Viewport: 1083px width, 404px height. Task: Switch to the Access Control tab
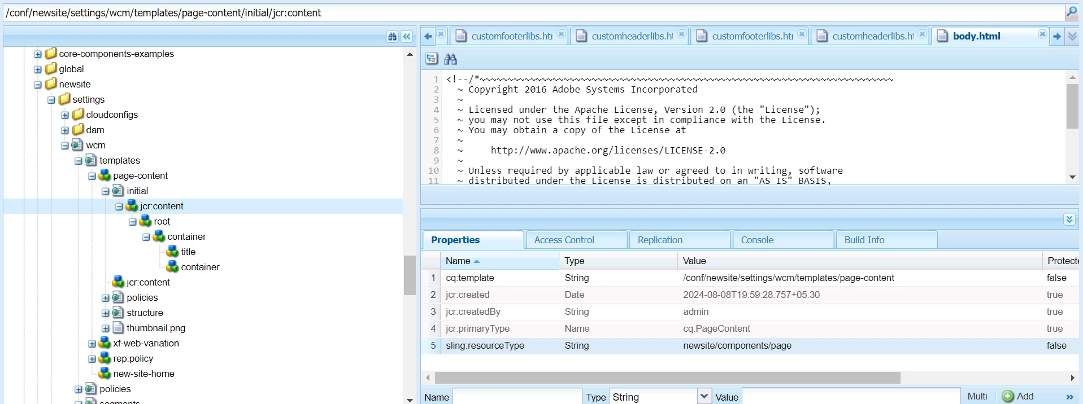[576, 240]
